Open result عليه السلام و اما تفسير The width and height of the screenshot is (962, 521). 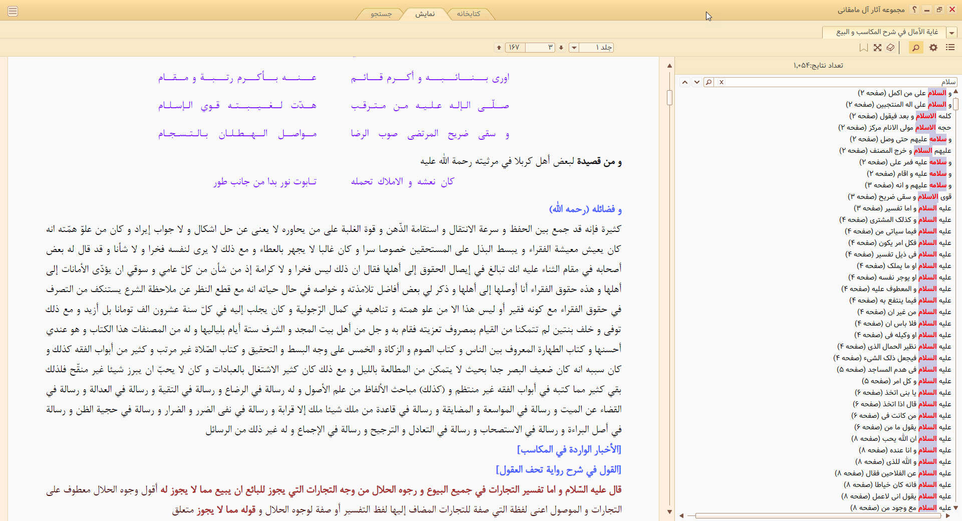(x=902, y=208)
